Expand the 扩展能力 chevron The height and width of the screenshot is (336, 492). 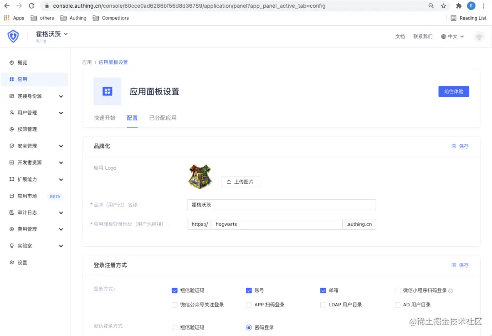coord(61,180)
